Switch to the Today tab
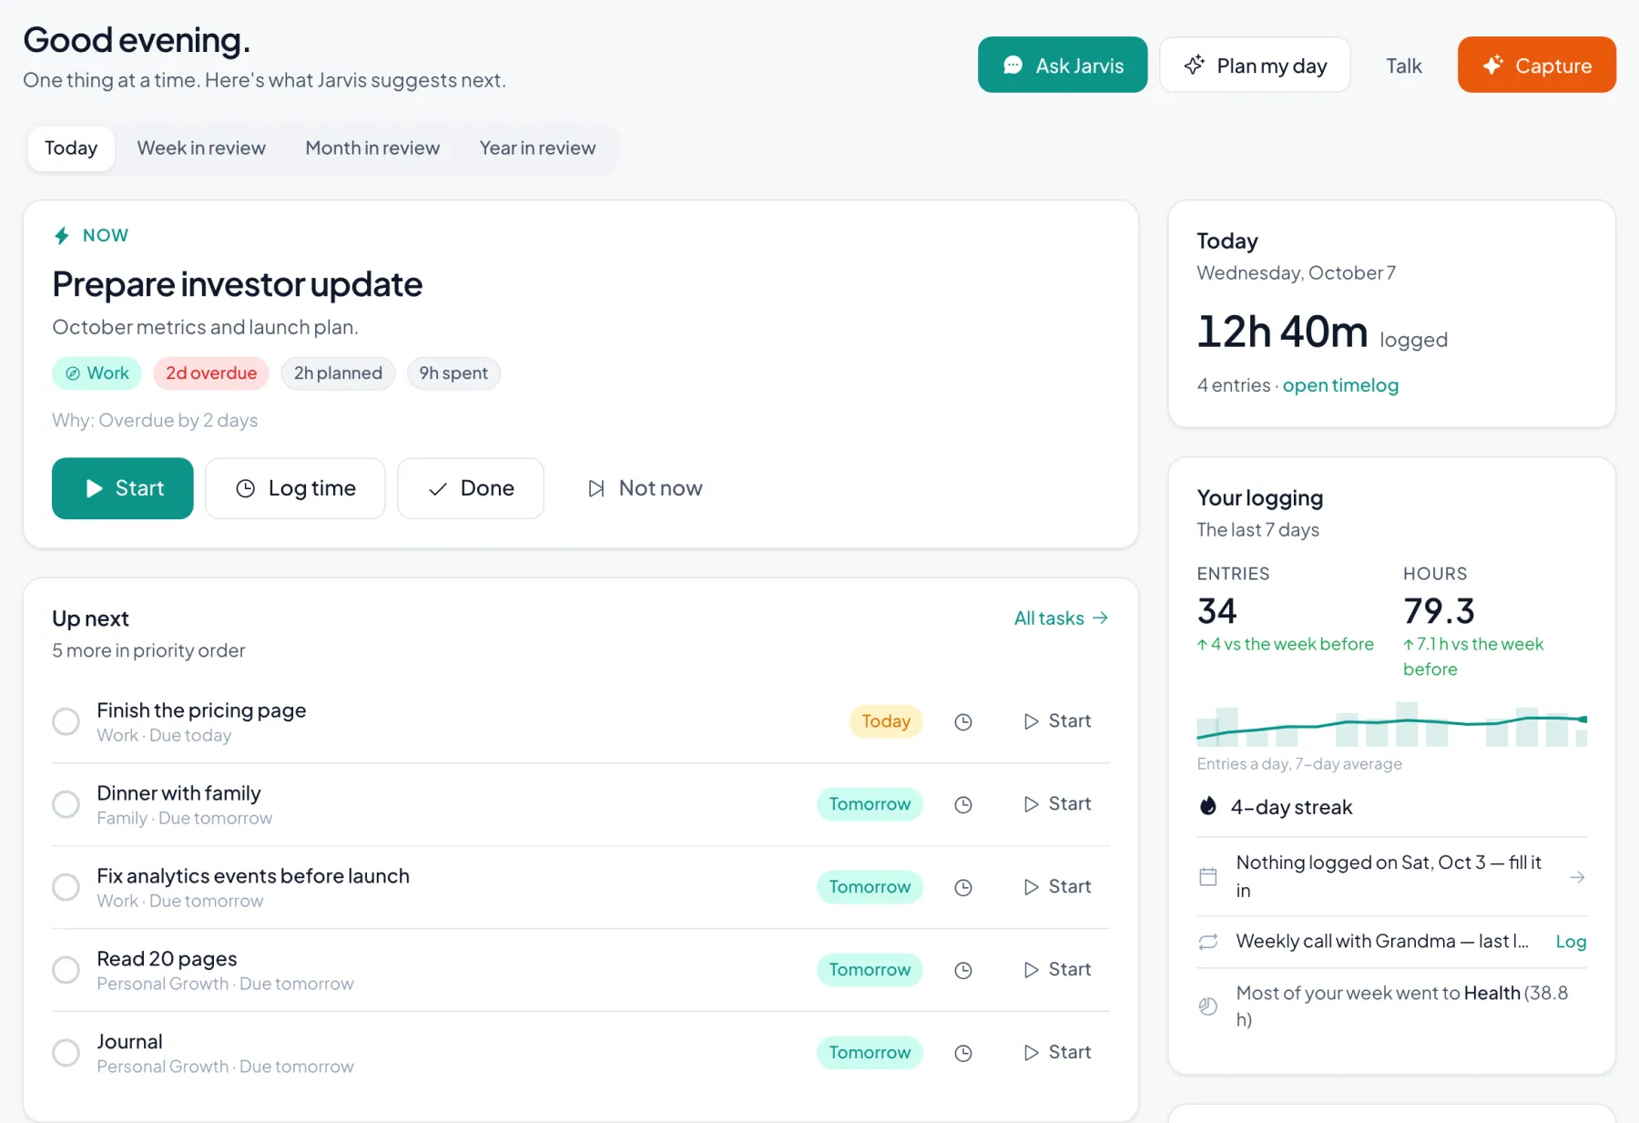The width and height of the screenshot is (1639, 1123). tap(71, 148)
